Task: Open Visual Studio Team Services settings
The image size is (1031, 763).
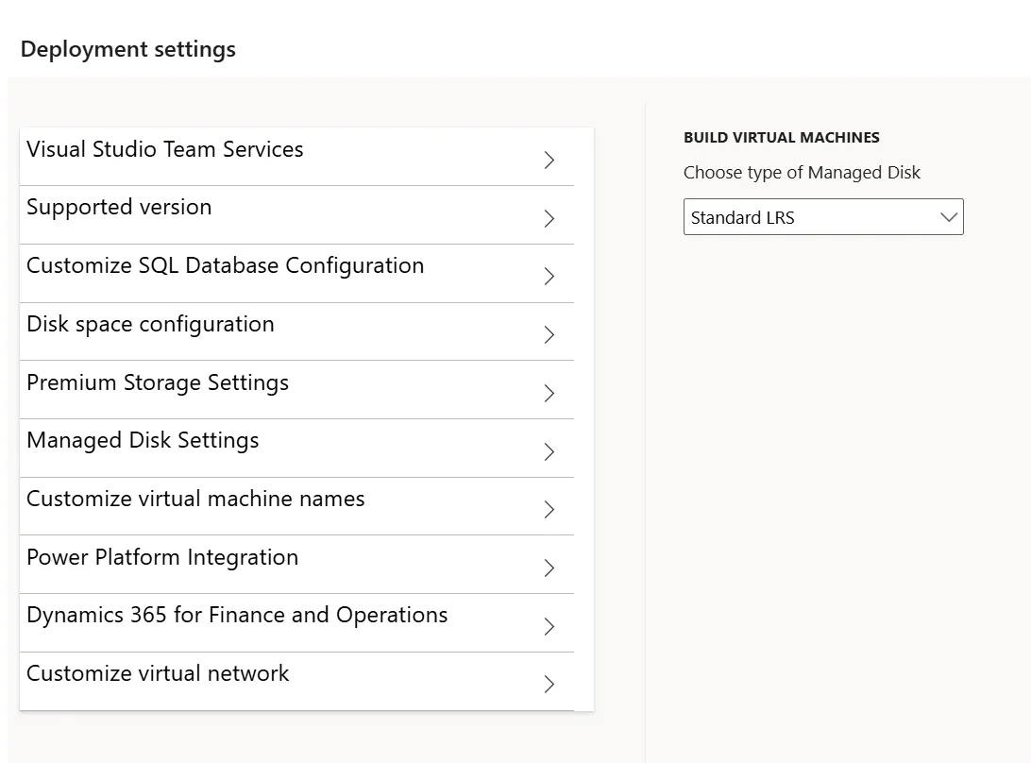Action: (x=296, y=157)
